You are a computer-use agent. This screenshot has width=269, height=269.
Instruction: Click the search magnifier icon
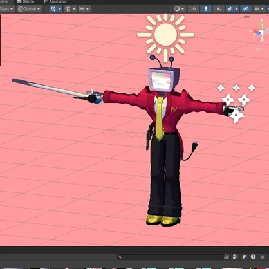120,257
